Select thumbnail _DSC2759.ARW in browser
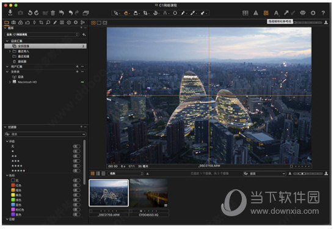334x229 pixels. coord(109,193)
